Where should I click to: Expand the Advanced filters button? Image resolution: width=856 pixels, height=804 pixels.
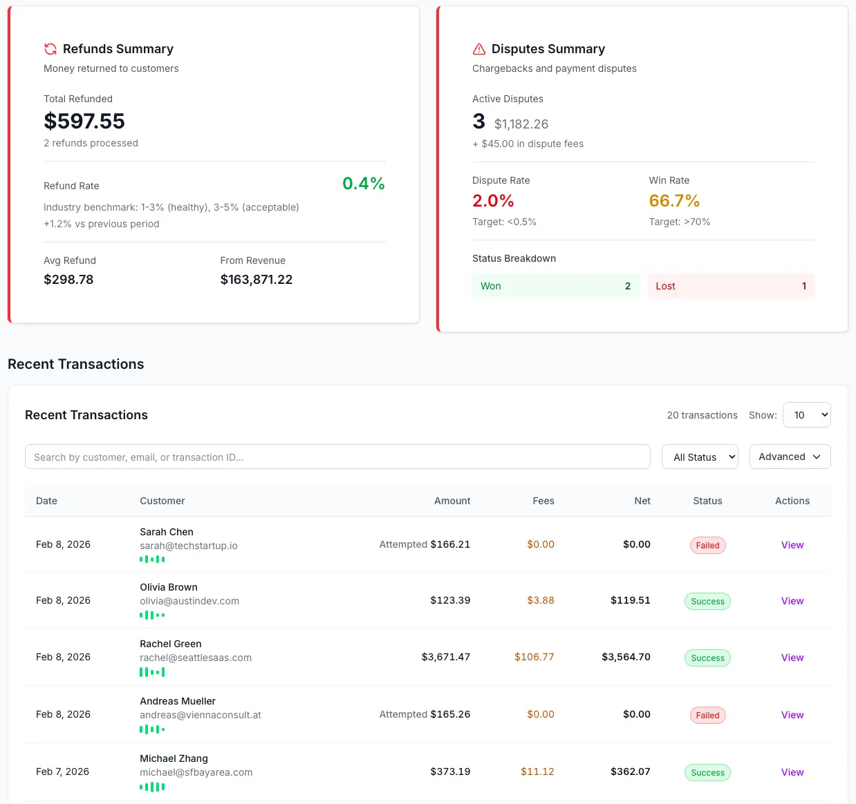(790, 457)
